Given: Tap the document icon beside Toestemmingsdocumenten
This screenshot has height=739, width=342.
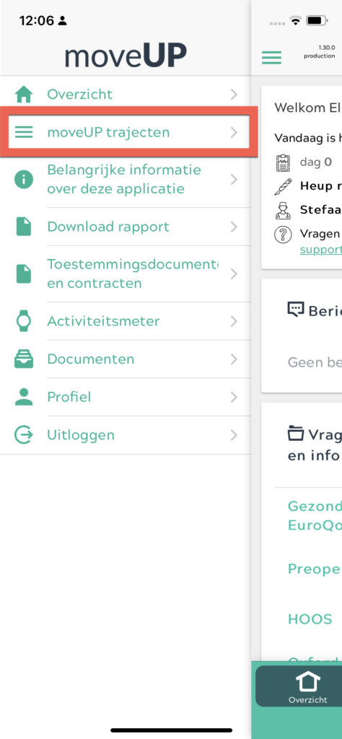Looking at the screenshot, I should 24,274.
